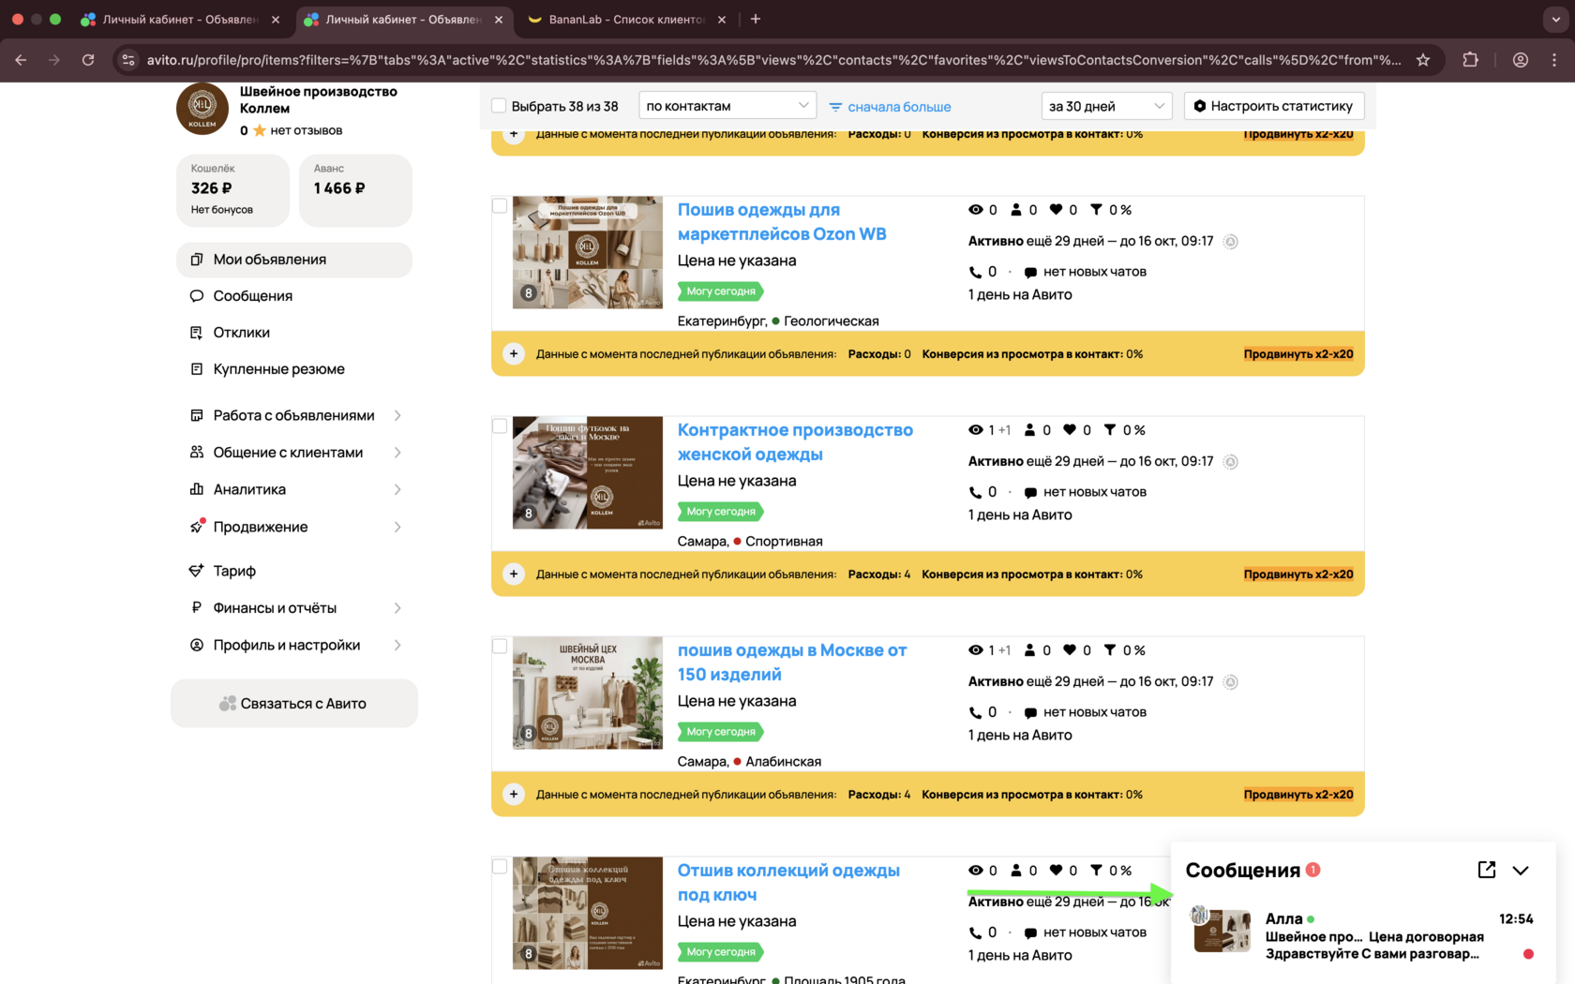Click the sort order filter icon
Viewport: 1575px width, 984px height.
click(x=835, y=107)
